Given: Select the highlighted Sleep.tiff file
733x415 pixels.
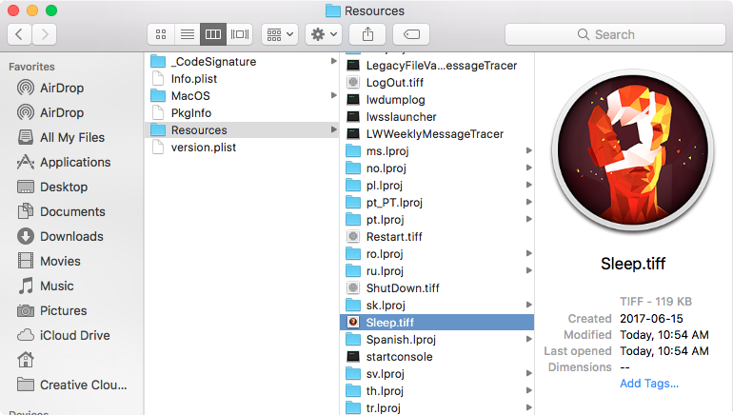Looking at the screenshot, I should pos(437,323).
